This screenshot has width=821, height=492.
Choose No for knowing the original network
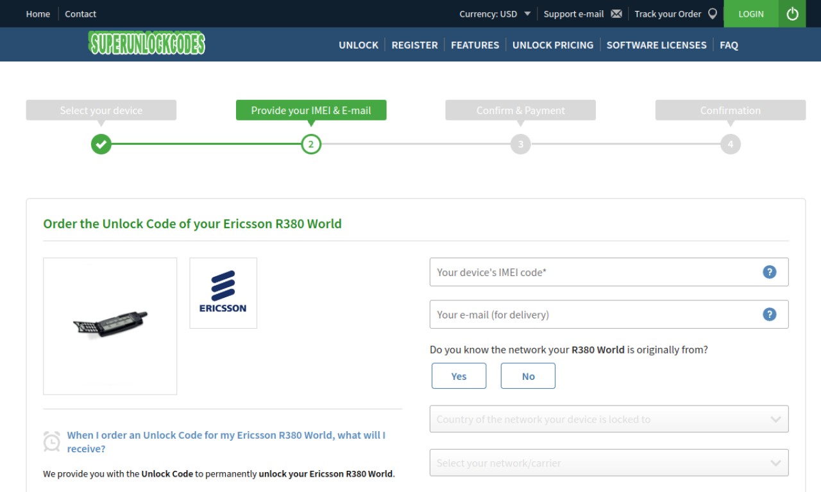click(x=528, y=376)
